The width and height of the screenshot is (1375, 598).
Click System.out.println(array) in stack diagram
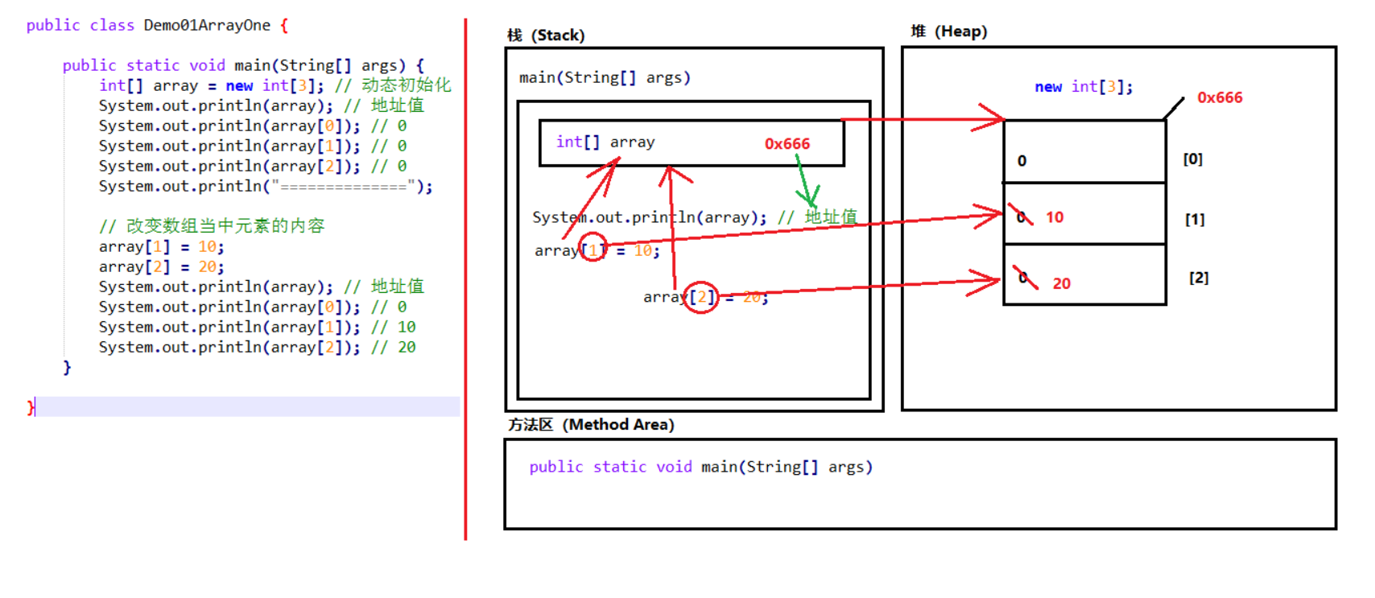(x=650, y=217)
